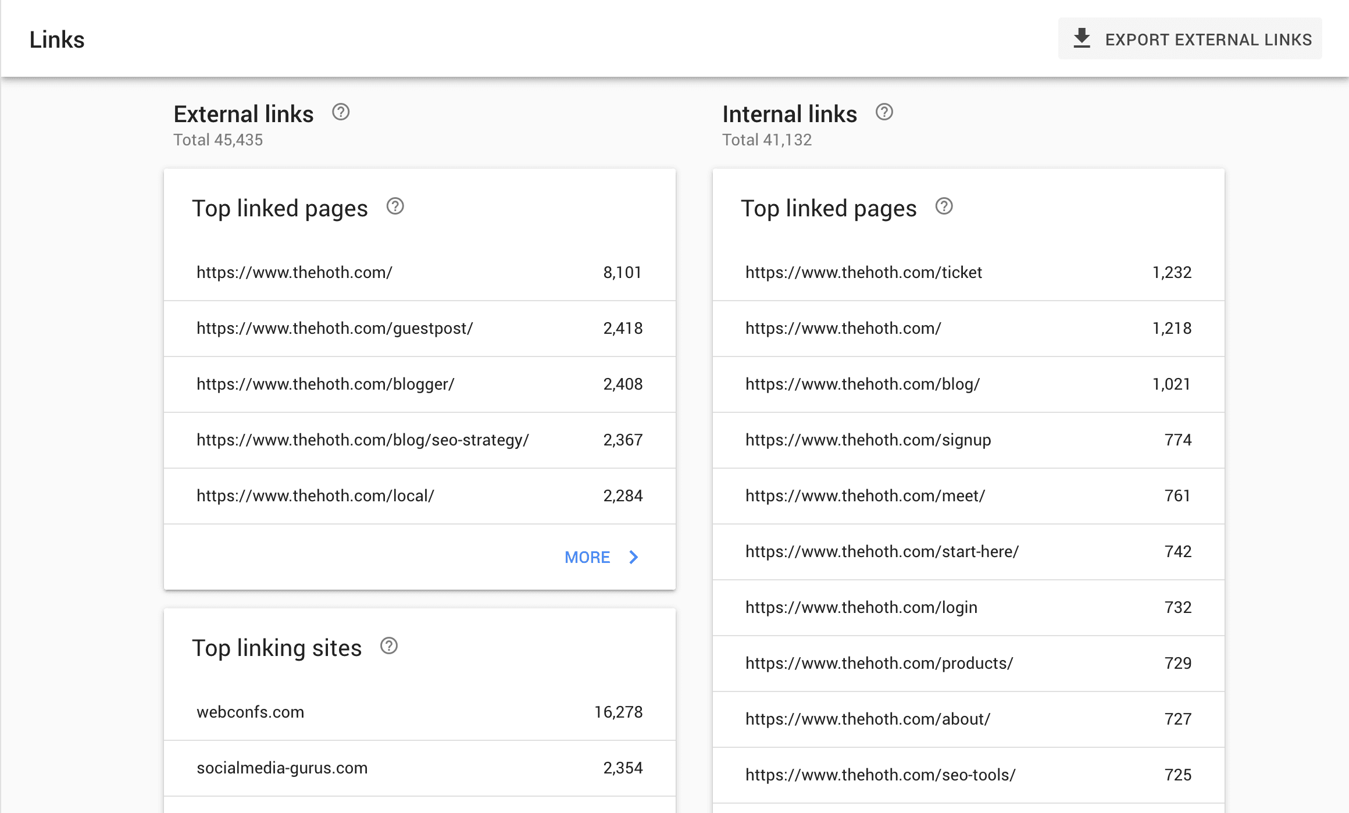
Task: Open MORE link under external top linked pages
Action: (587, 557)
